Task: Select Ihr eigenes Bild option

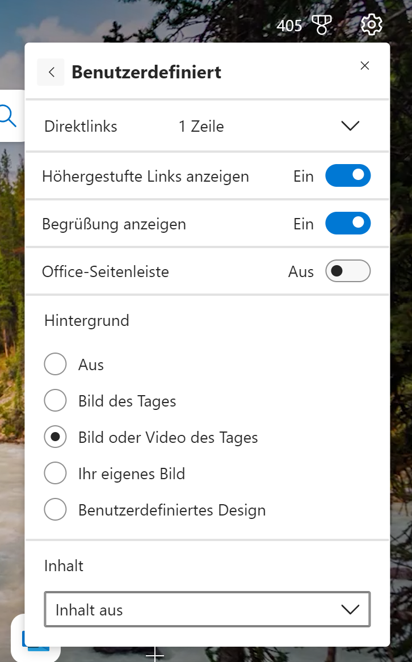Action: [56, 474]
